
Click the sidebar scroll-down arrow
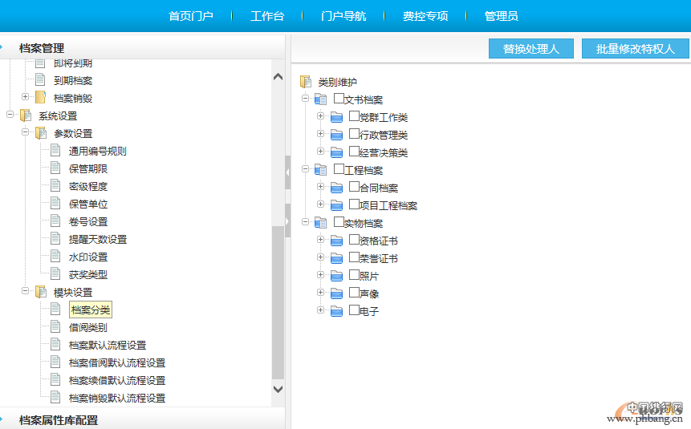click(x=278, y=389)
